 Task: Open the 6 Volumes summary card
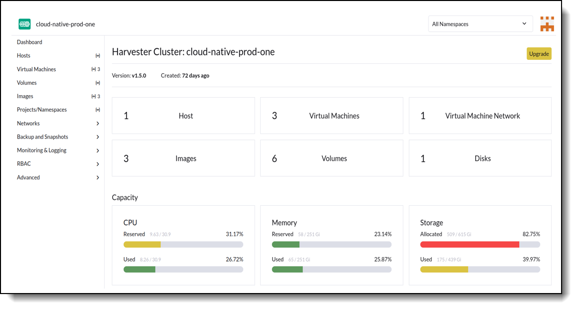click(331, 158)
